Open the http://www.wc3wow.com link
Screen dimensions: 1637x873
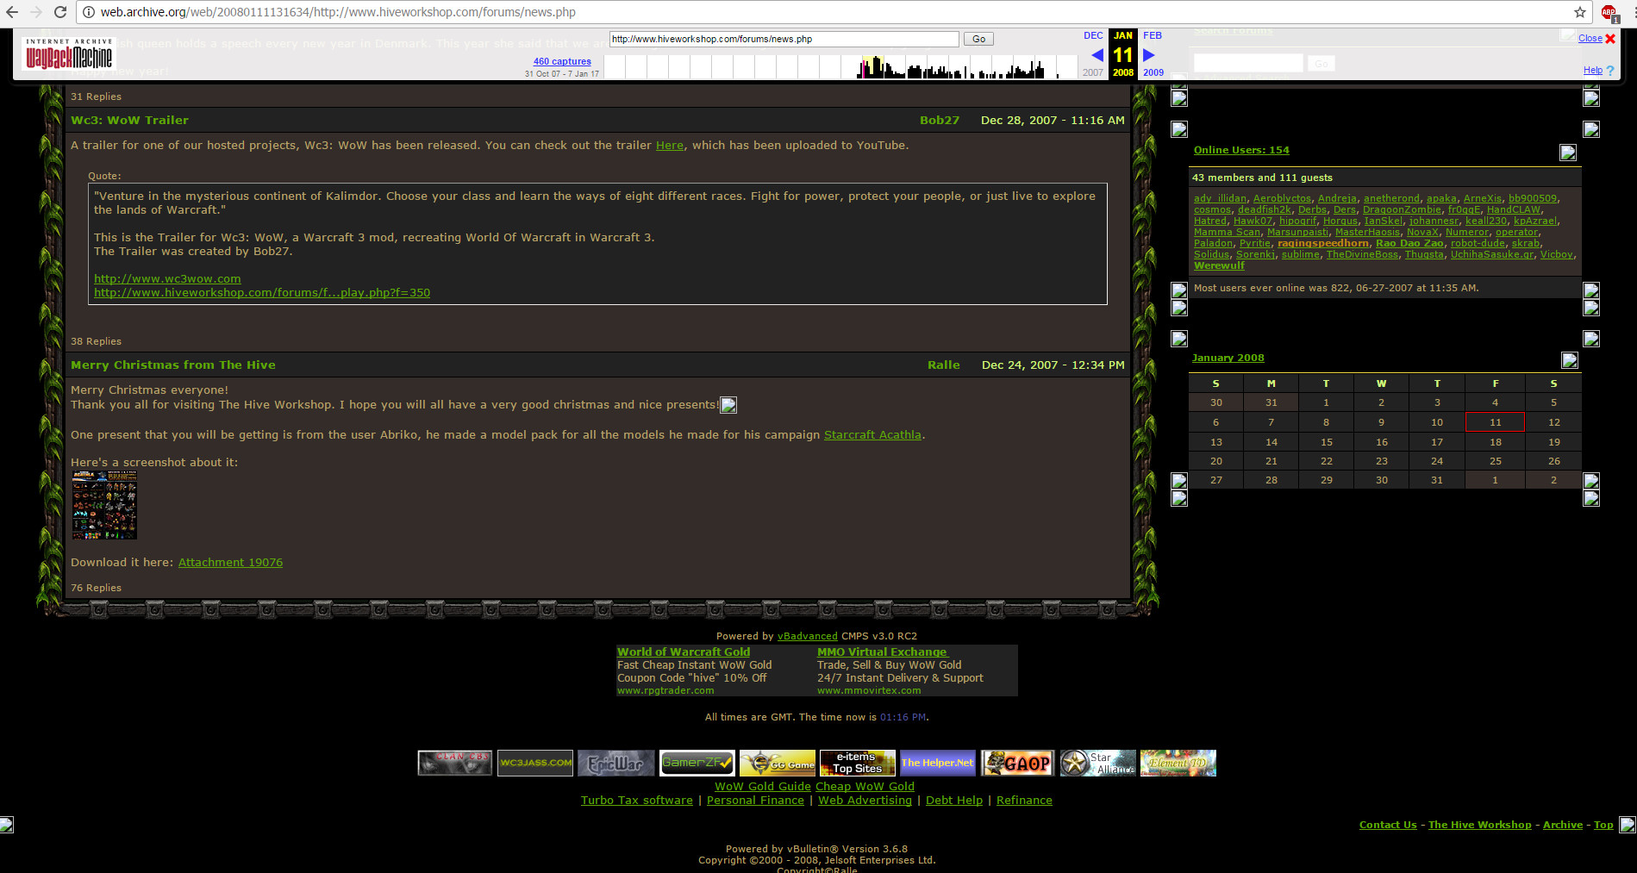[167, 279]
